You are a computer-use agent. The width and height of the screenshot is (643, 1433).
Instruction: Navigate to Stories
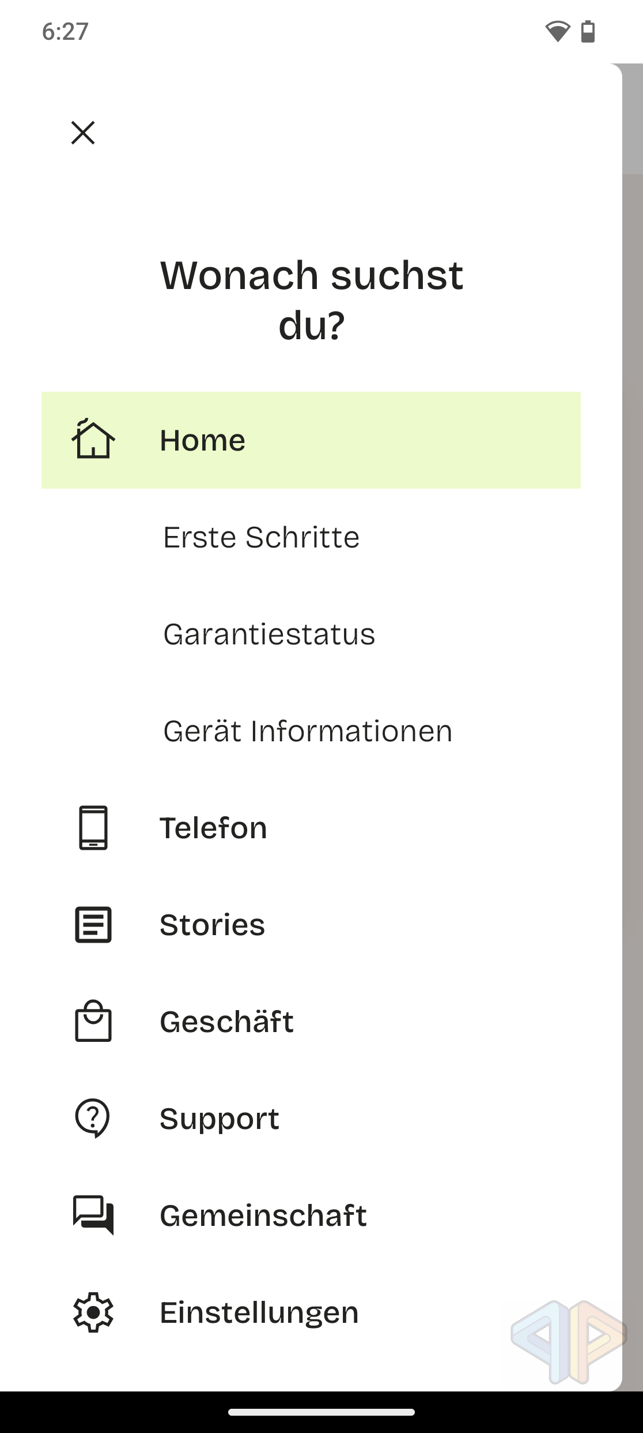[x=212, y=925]
